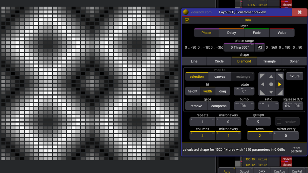The image size is (308, 173).
Task: Open the repeats value field
Action: tap(202, 122)
